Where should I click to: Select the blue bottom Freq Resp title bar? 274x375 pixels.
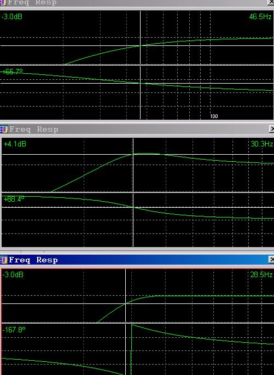pyautogui.click(x=137, y=260)
